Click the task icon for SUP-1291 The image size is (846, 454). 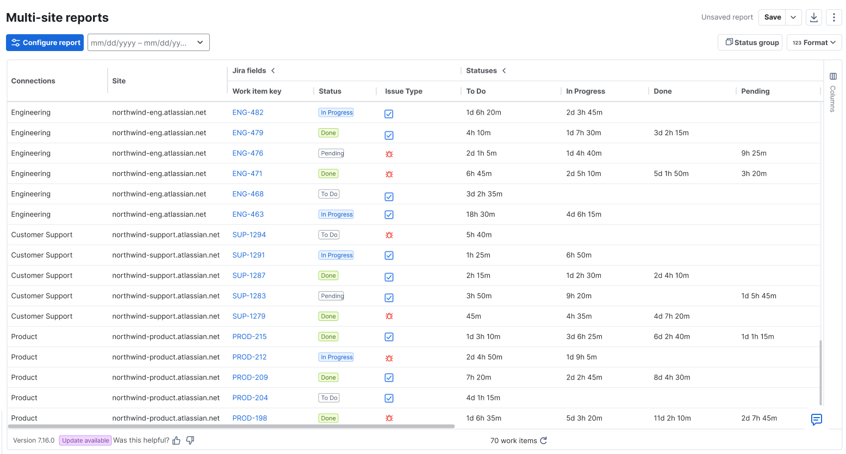point(389,255)
